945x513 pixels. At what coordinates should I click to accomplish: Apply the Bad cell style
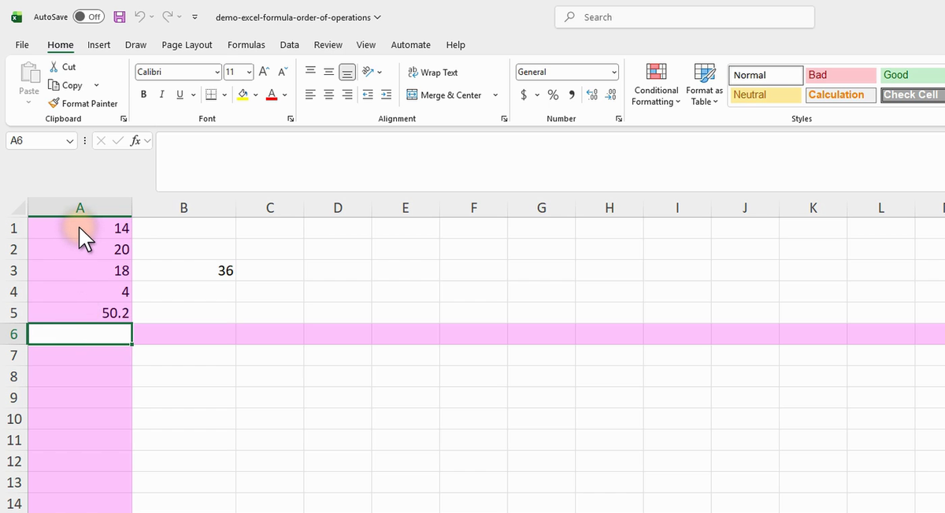pos(841,75)
